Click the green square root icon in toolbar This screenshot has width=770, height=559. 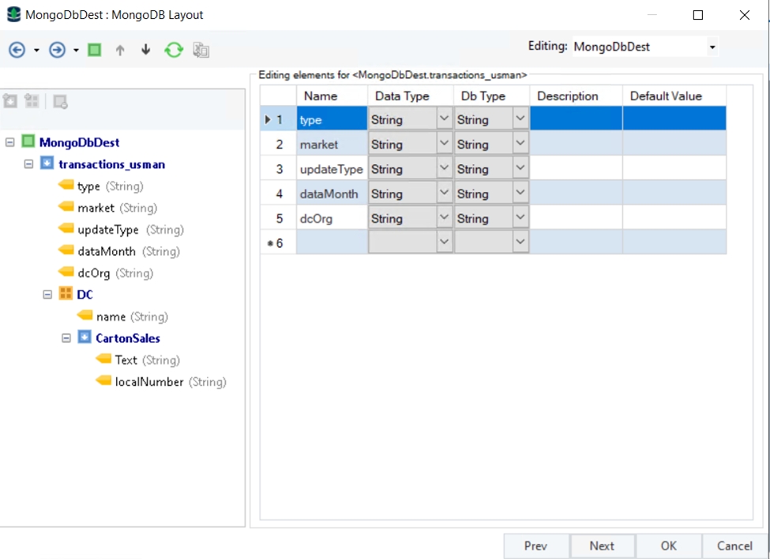[95, 50]
